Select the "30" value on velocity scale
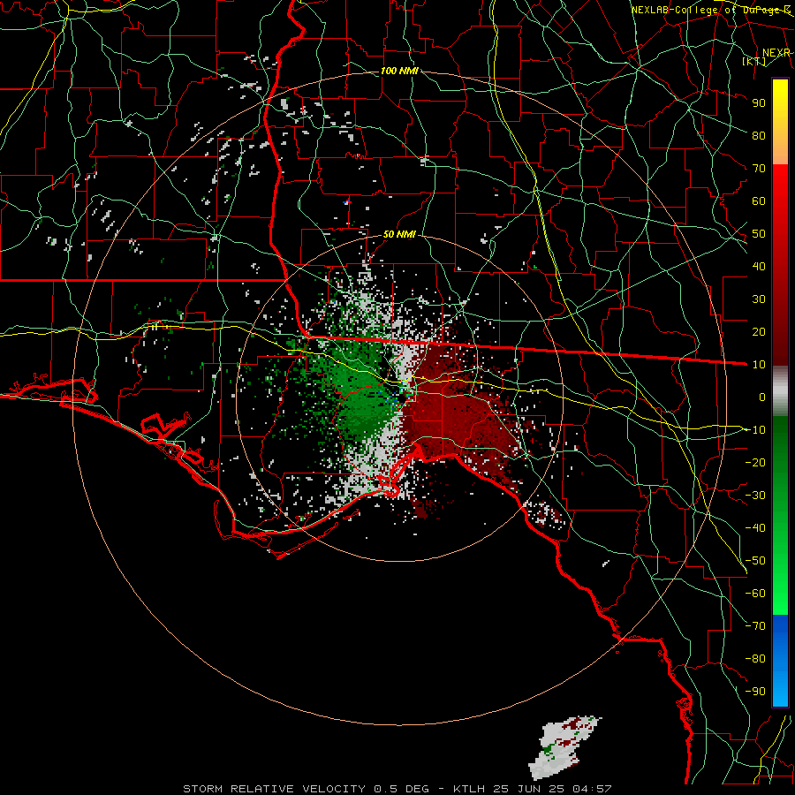The width and height of the screenshot is (795, 795). (759, 299)
